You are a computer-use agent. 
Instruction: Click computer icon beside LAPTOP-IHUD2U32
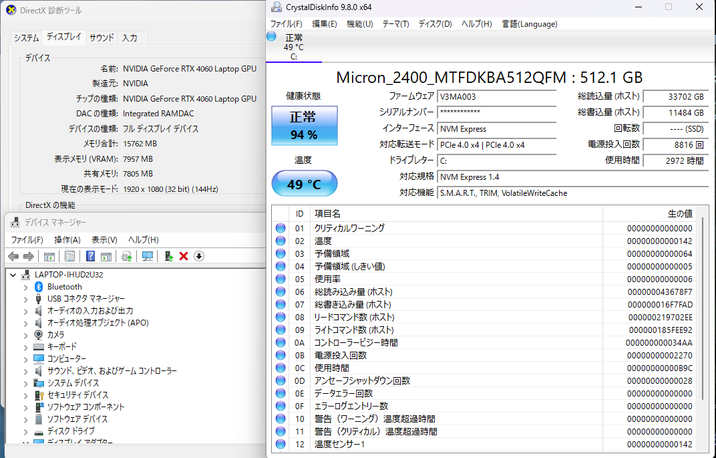tap(26, 275)
